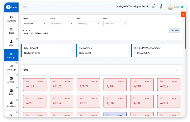
Task: Click the Due As Per Work Amount card
Action: [x=157, y=50]
